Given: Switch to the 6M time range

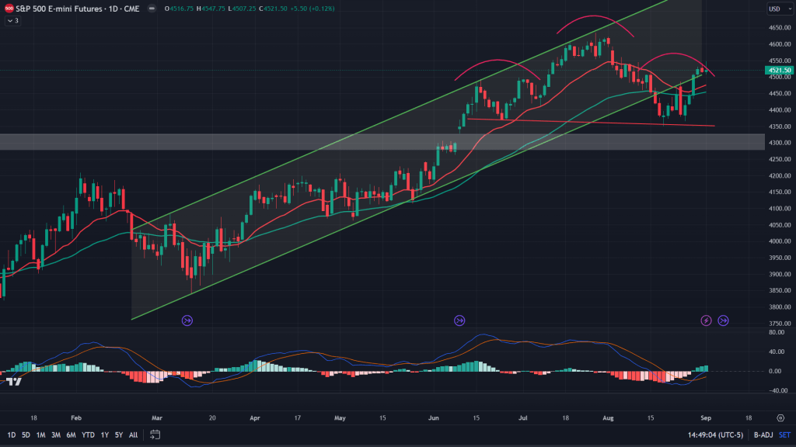Looking at the screenshot, I should click(71, 435).
